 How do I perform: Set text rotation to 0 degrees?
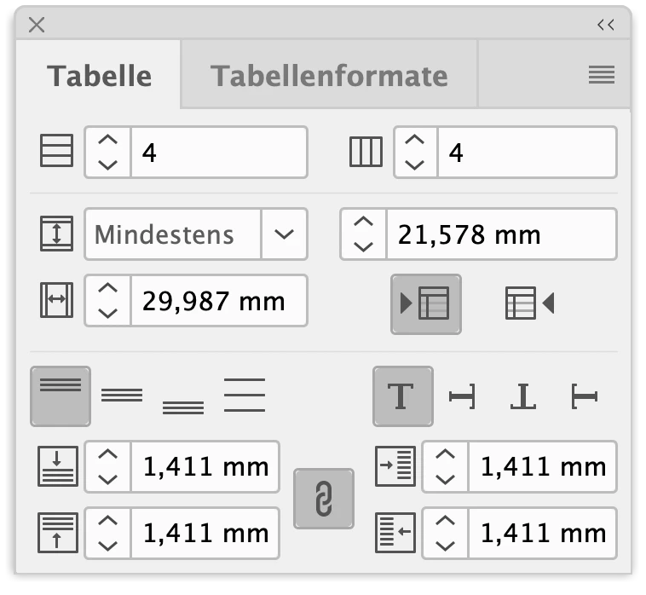[x=402, y=396]
